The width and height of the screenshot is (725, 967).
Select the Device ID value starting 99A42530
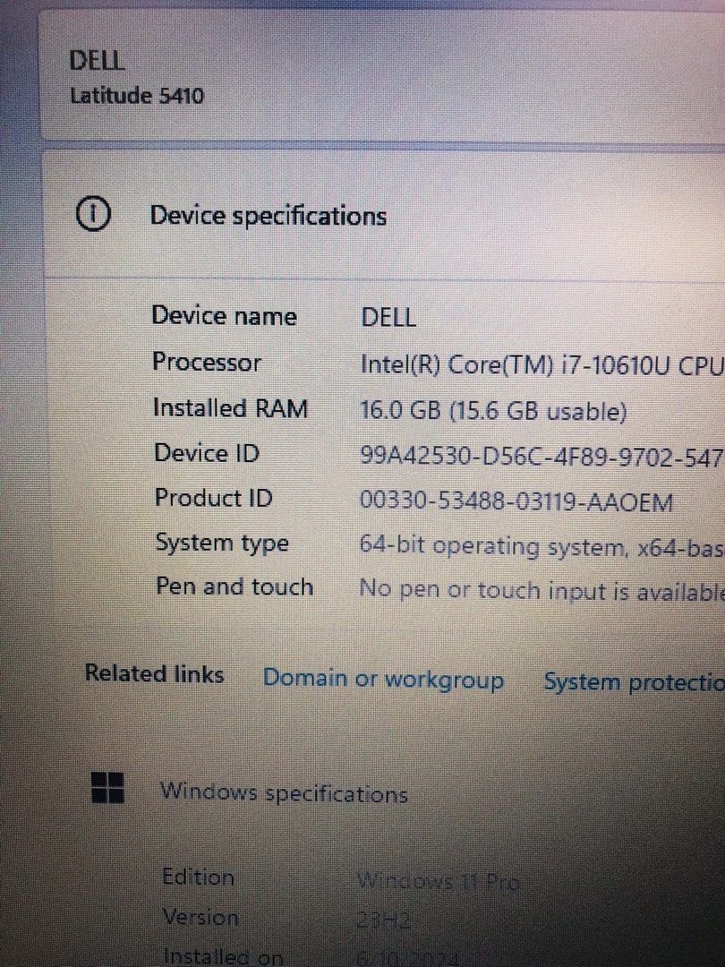pos(541,457)
